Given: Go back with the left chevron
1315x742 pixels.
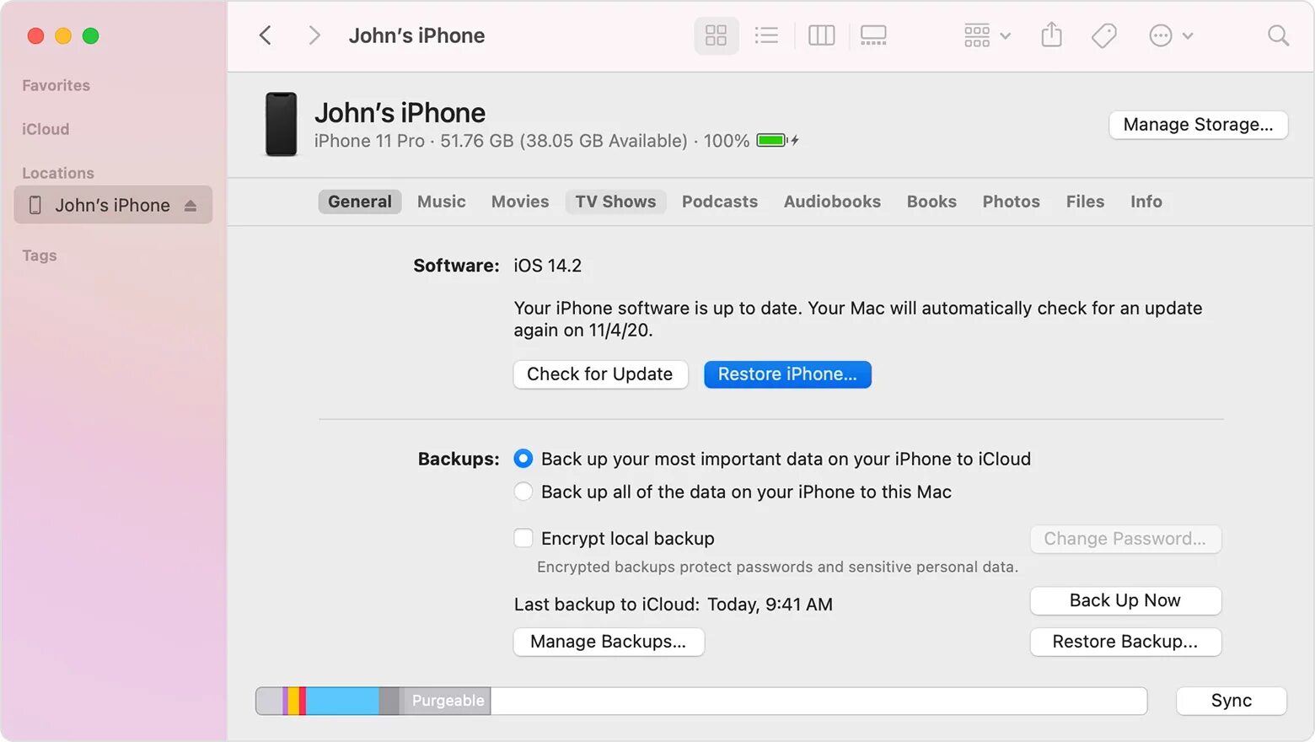Looking at the screenshot, I should (266, 35).
